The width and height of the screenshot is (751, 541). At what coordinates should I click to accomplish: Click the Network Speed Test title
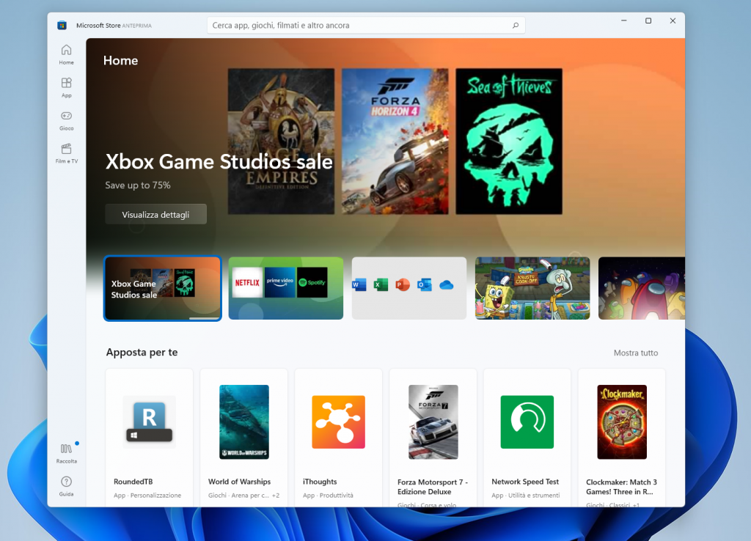525,482
